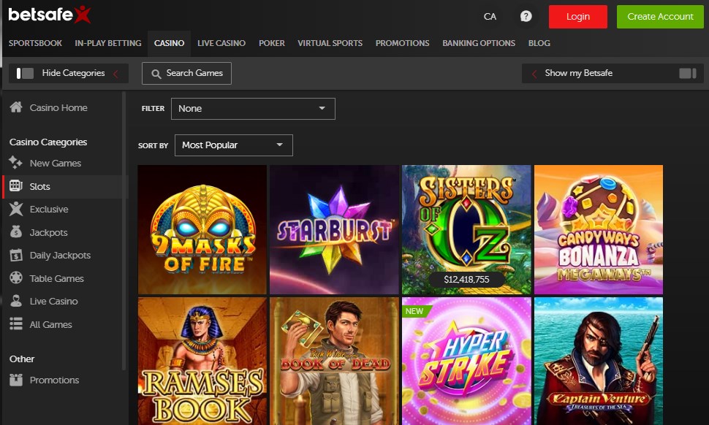The height and width of the screenshot is (425, 709).
Task: Open the All Games category
Action: pos(50,324)
